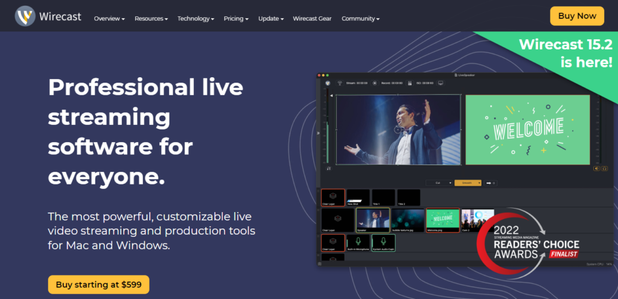
Task: Open the Resources dropdown menu
Action: click(151, 19)
